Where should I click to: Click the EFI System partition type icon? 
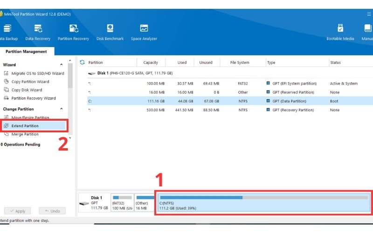[x=268, y=83]
